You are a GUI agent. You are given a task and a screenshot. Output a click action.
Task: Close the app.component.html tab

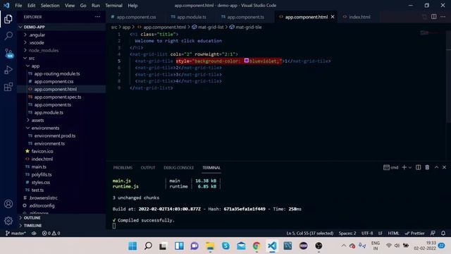click(333, 17)
